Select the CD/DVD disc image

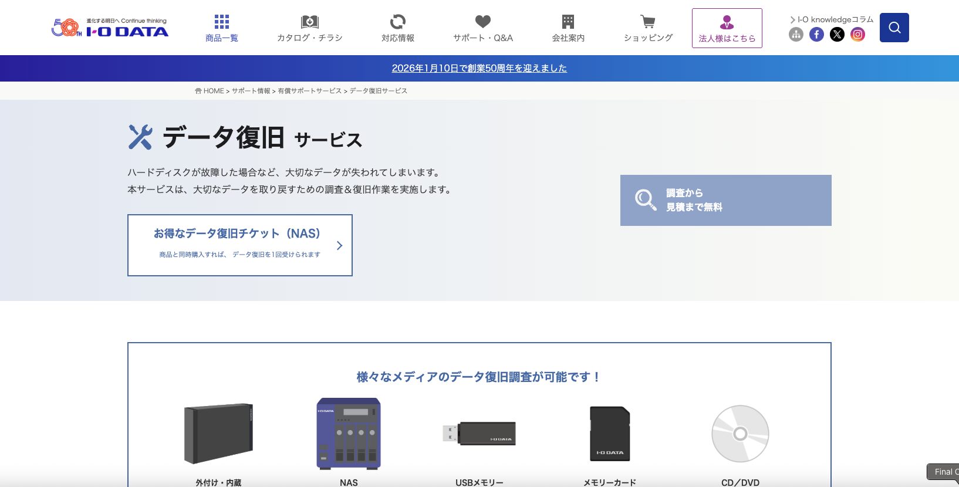coord(741,434)
